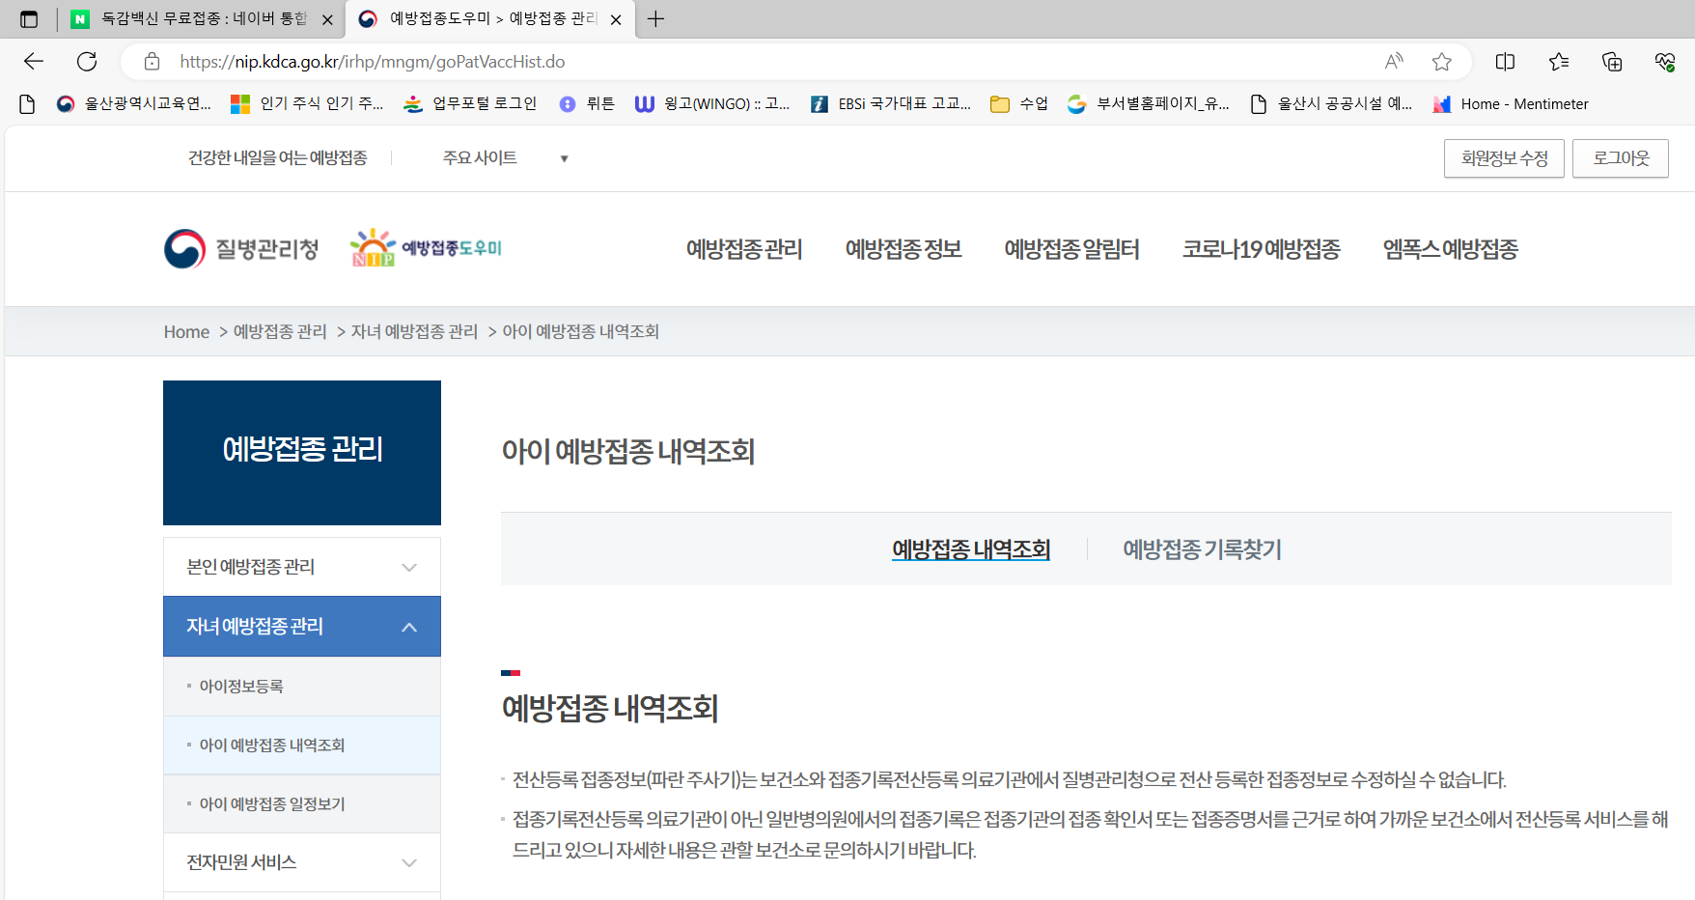Open split screen view in Edge
The height and width of the screenshot is (900, 1695).
tap(1505, 61)
